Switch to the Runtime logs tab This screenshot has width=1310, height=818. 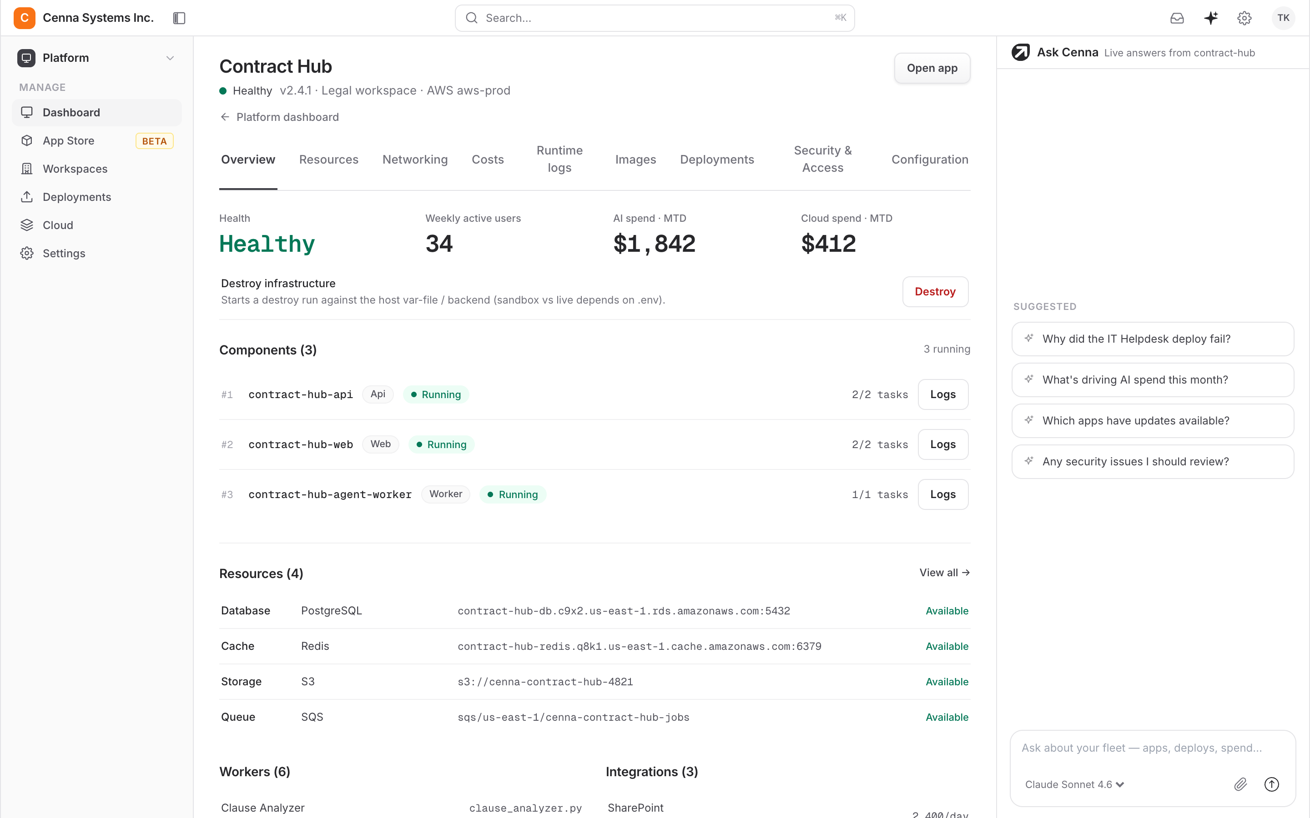[x=559, y=159]
